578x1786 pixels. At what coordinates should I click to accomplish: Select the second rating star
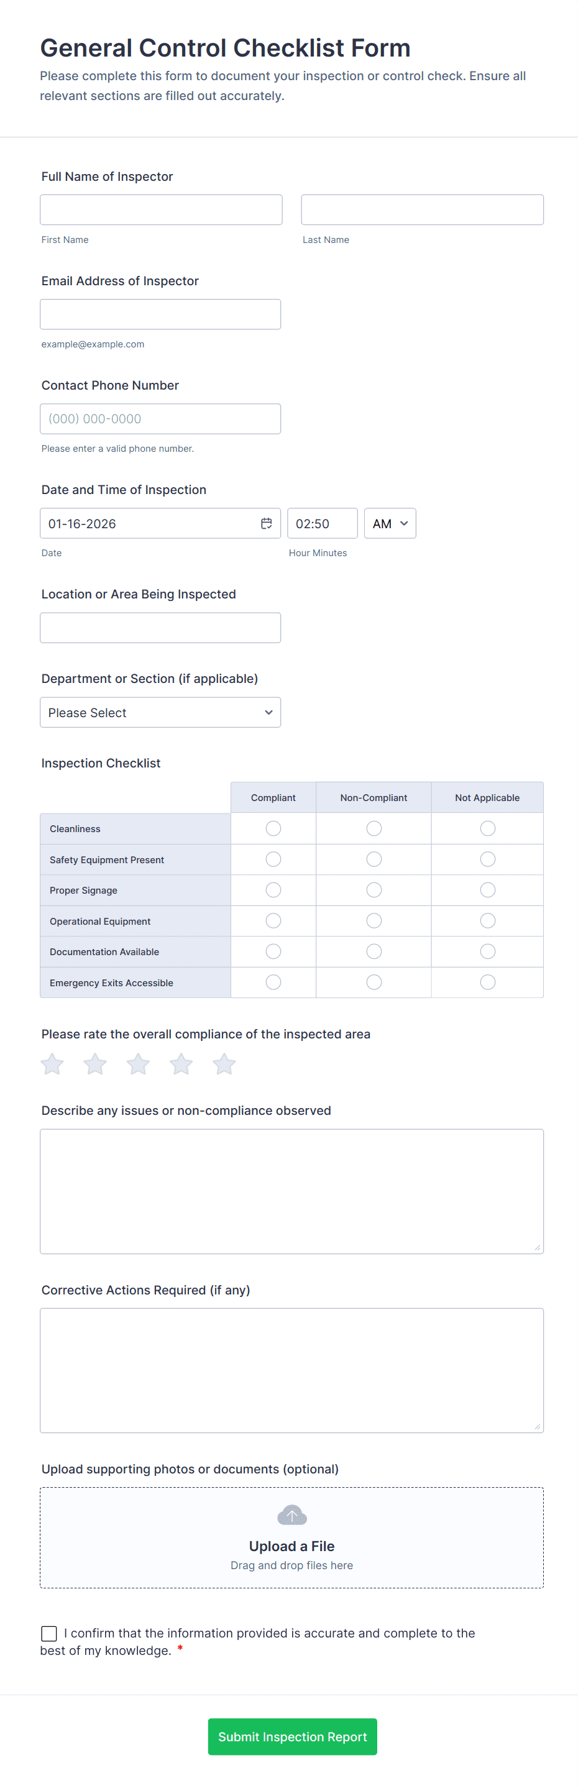95,1063
